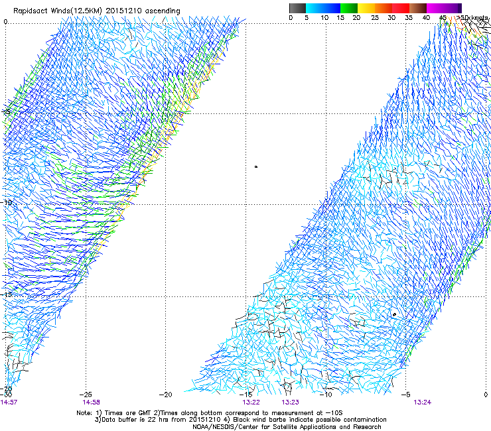Click the cyan 5-10 knots legend segment
Screen dimensions: 491x431
(314, 8)
